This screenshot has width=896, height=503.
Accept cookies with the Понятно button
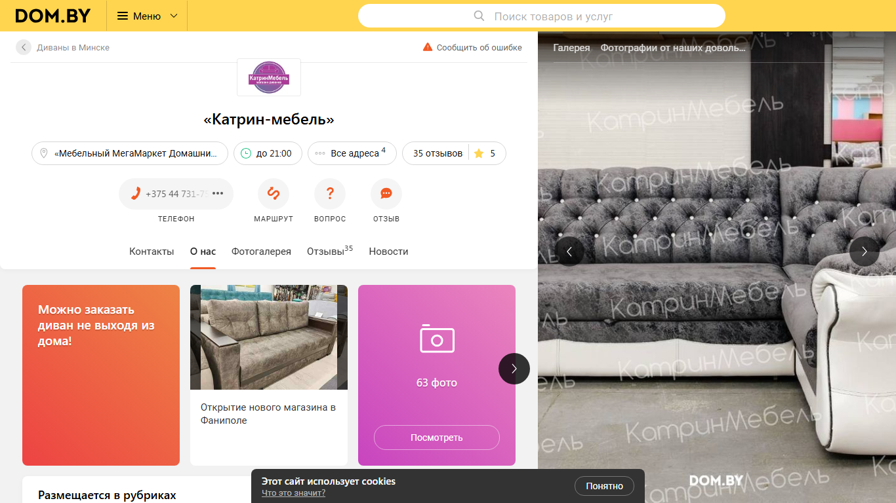tap(605, 486)
